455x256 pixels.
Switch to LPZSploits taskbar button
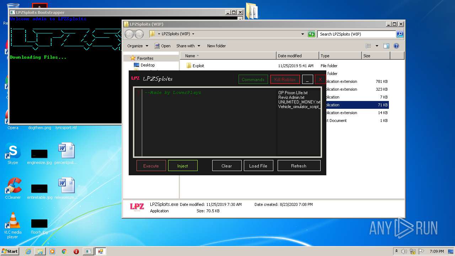click(100, 251)
